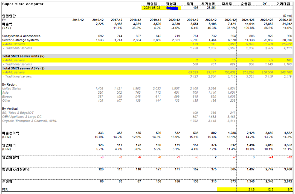Click YoY value -4.6% for 2020.12
Screen dimensions: 295x194
click(x=176, y=28)
